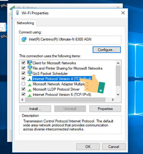The image size is (143, 154).
Task: Click the Internet Protocol Version 6 icon
Action: coord(30,95)
